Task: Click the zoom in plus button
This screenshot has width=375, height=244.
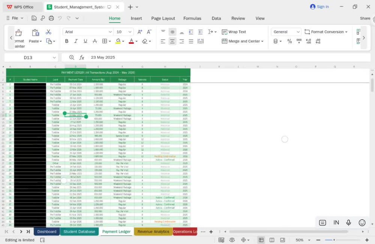Action: coord(367,240)
